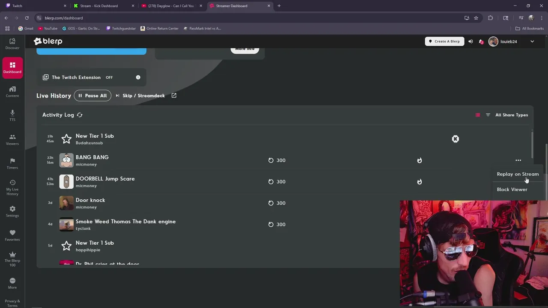Image resolution: width=548 pixels, height=308 pixels.
Task: Choose Block Viewer from the menu
Action: [512, 190]
